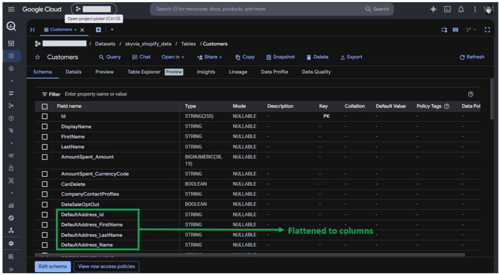The width and height of the screenshot is (499, 275).
Task: Close the Customers tab
Action: pos(82,30)
